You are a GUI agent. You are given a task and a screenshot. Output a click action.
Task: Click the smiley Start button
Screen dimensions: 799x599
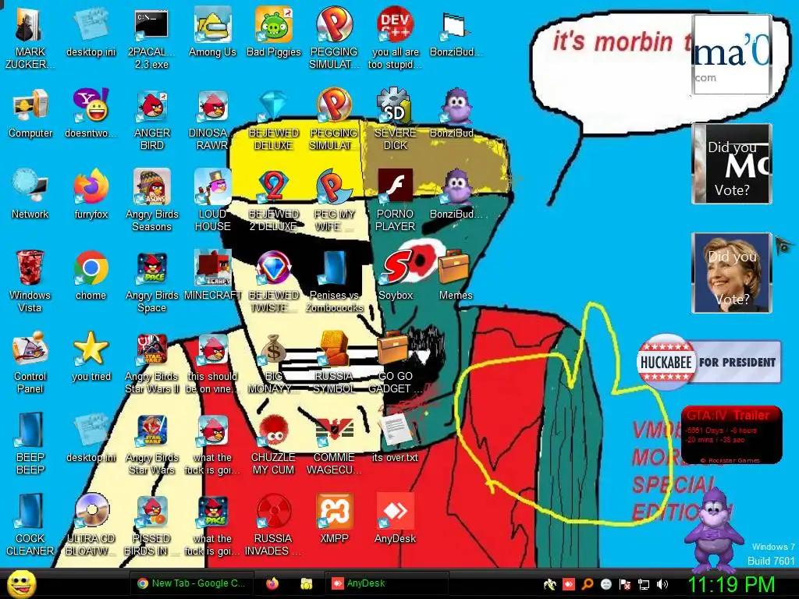pos(21,584)
